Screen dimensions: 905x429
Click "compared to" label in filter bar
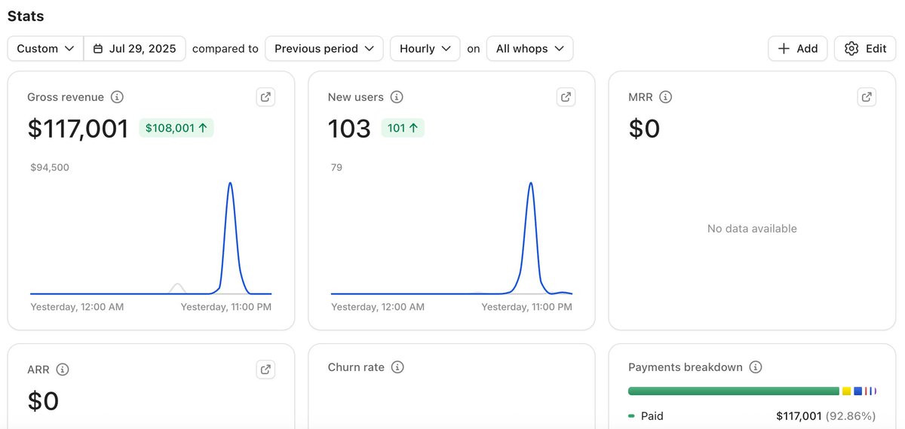pyautogui.click(x=225, y=49)
